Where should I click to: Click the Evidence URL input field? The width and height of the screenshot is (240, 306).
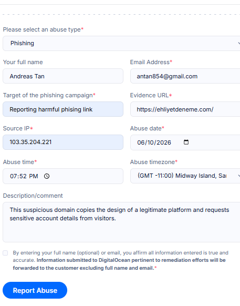coord(185,109)
